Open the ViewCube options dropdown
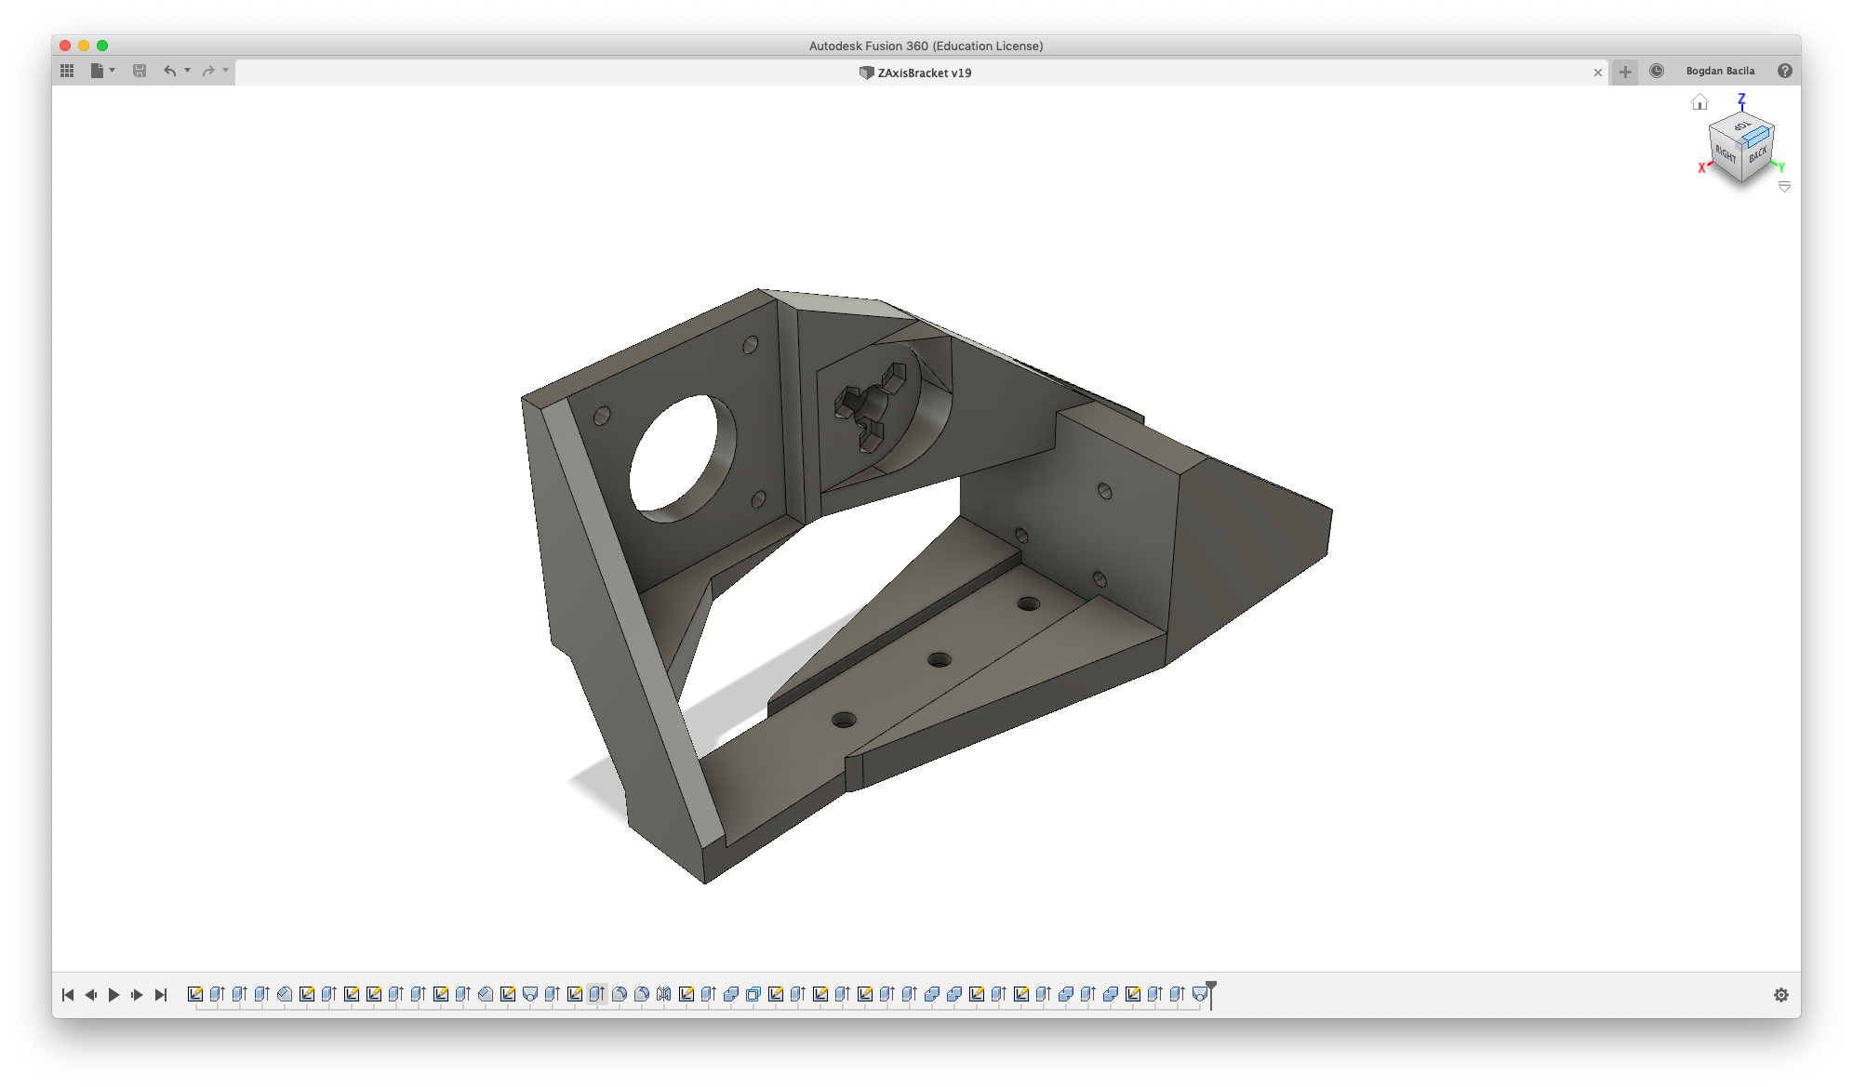1853x1087 pixels. tap(1784, 187)
